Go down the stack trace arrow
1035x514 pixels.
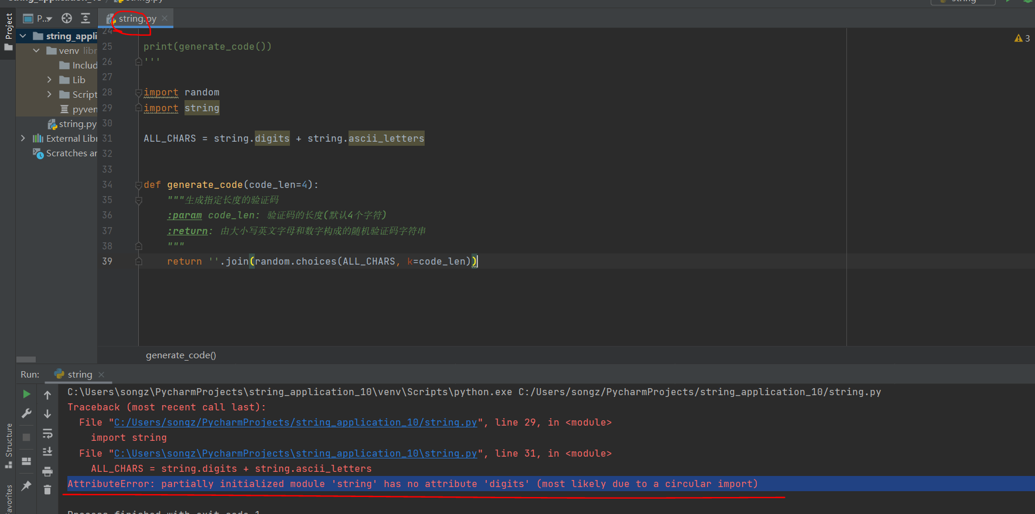(x=47, y=414)
